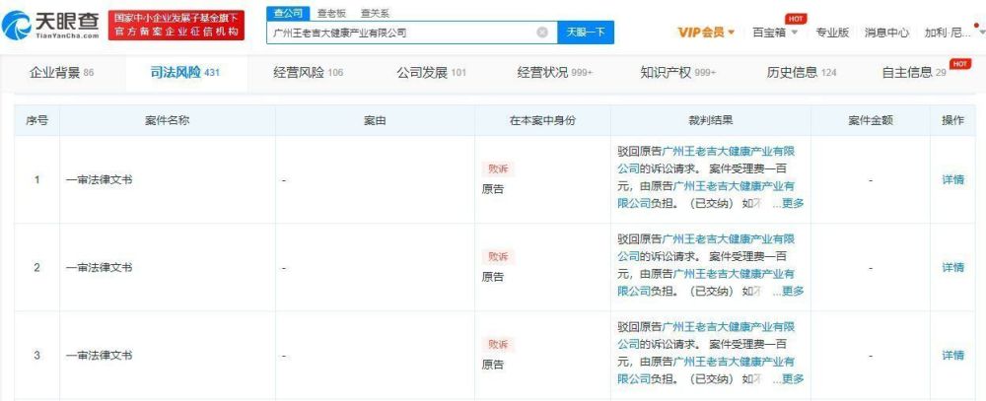Open the user account menu 加利·尼
The height and width of the screenshot is (401, 986).
[947, 33]
